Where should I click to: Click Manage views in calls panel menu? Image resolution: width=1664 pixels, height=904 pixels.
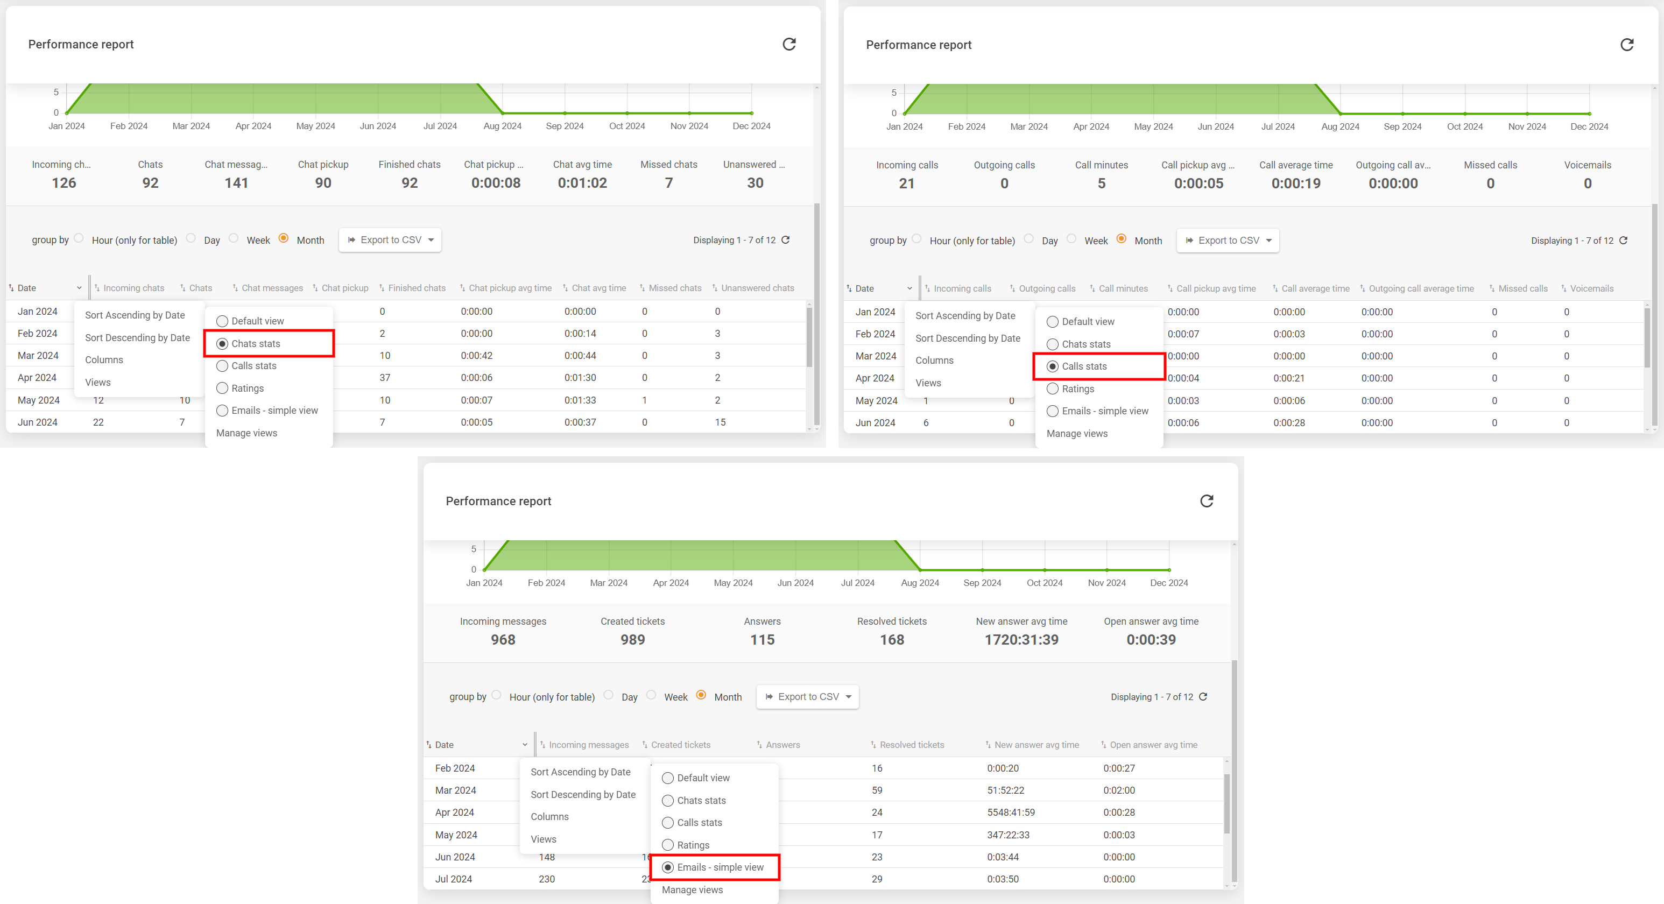[1077, 434]
